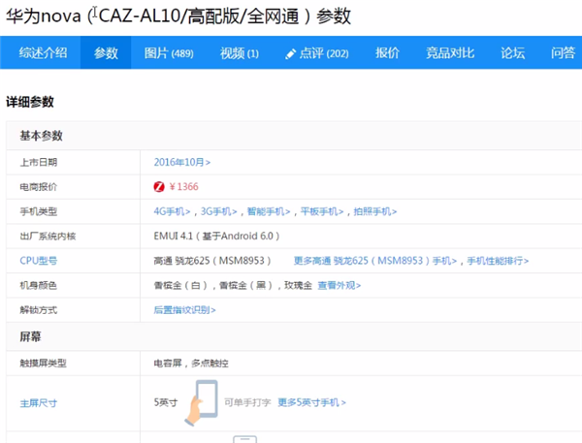
Task: Open the 拍照手机 link
Action: (x=375, y=211)
